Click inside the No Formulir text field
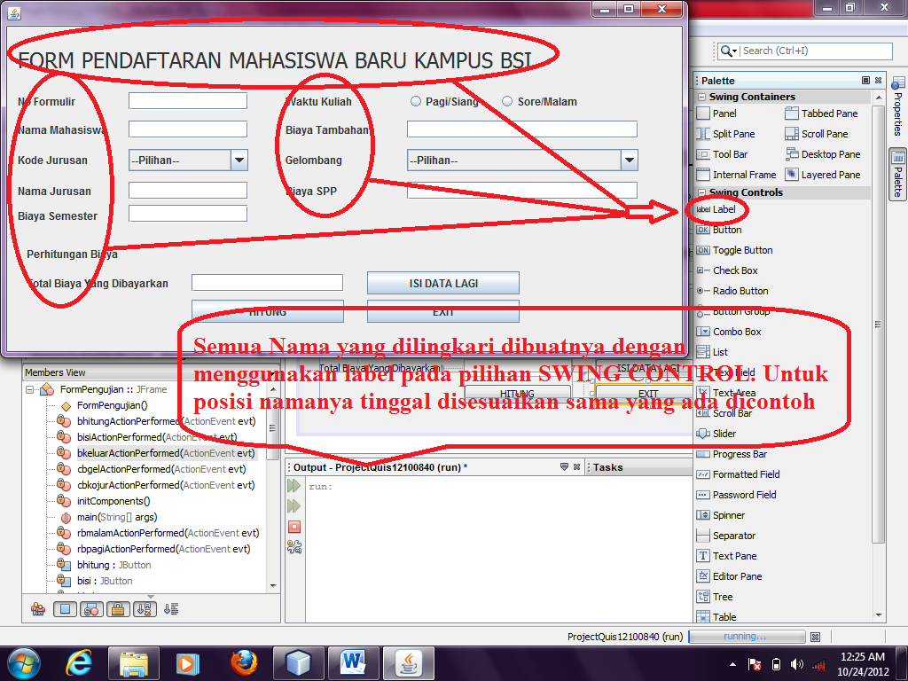 186,101
